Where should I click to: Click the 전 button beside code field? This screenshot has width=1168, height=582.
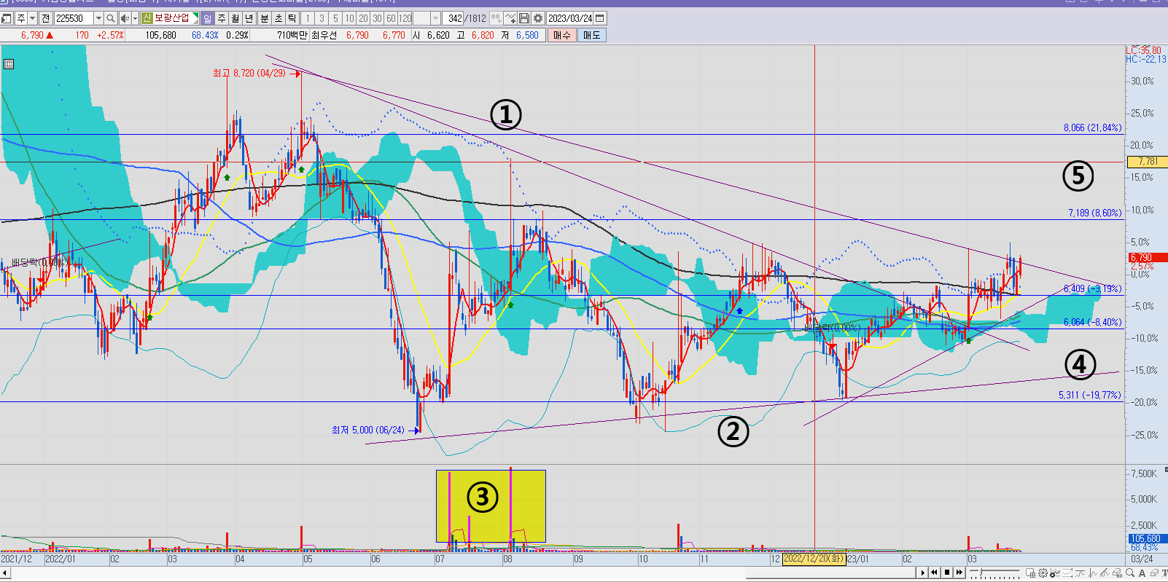46,18
